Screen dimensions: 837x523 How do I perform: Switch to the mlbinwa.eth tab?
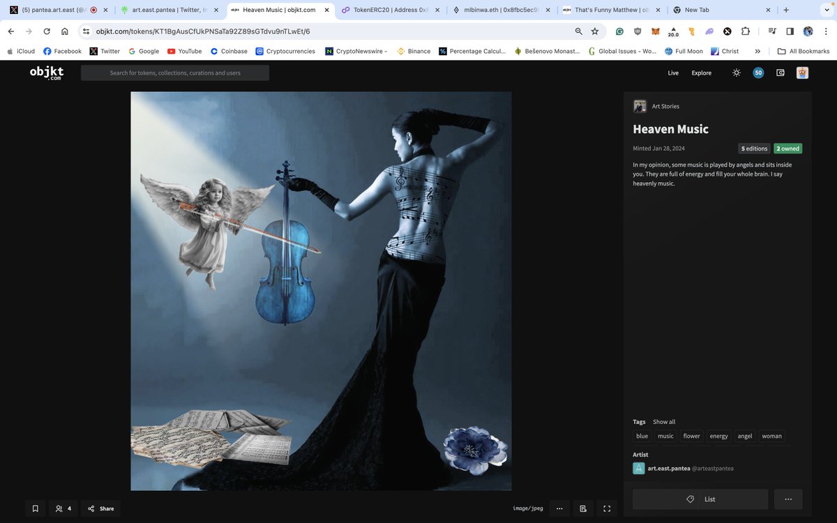(x=502, y=10)
